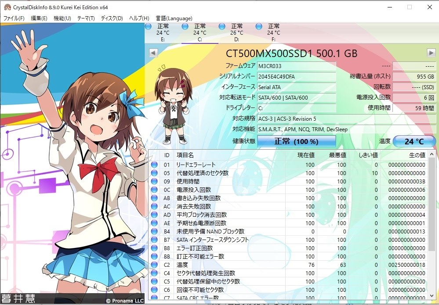Open the 編集(E) menu
Image resolution: width=439 pixels, height=305 pixels.
pyautogui.click(x=39, y=18)
